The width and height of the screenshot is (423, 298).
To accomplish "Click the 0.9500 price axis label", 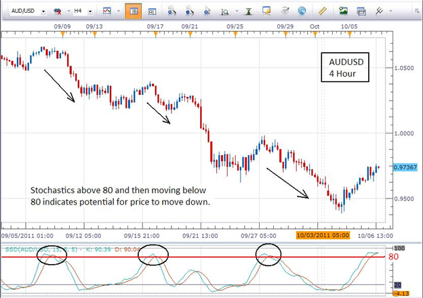I will tap(404, 199).
